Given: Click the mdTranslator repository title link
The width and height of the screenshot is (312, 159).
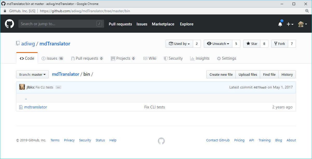Looking at the screenshot, I should point(55,44).
